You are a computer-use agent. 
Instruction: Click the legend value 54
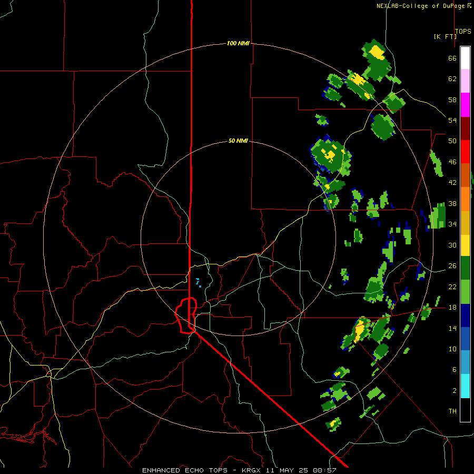click(452, 120)
